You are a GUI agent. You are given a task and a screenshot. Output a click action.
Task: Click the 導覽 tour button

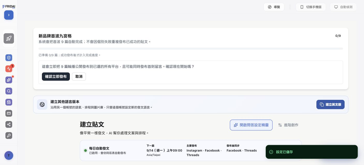[274, 7]
